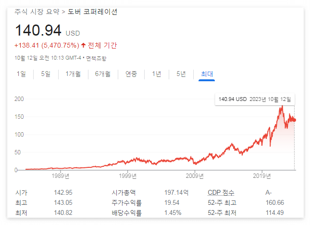Image resolution: width=311 pixels, height=225 pixels.
Task: Click the 2019년 axis label
Action: [x=262, y=176]
